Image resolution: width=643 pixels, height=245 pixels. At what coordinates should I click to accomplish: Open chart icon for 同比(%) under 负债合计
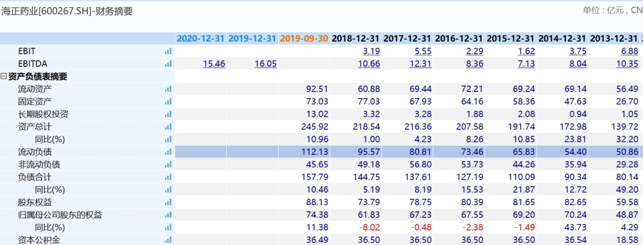(168, 190)
